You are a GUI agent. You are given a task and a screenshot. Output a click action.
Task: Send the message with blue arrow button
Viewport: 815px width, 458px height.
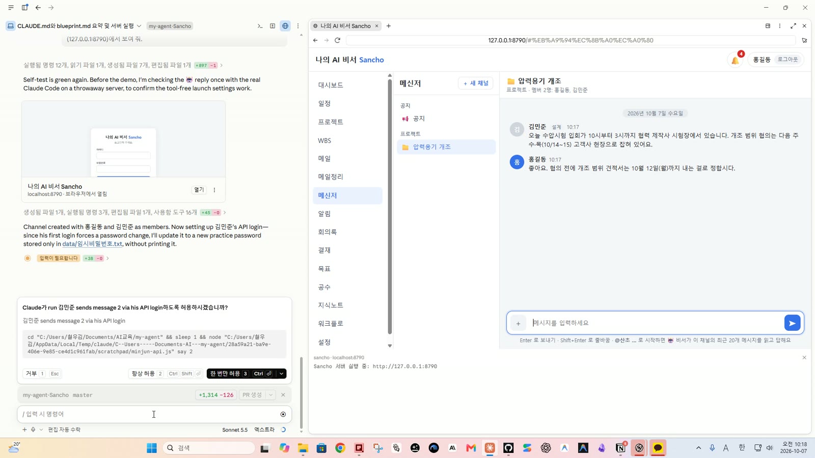point(792,323)
